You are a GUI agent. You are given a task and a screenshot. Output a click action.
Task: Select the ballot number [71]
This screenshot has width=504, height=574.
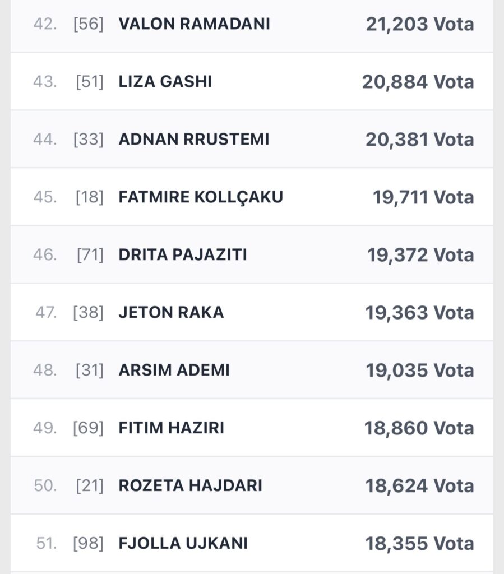[x=90, y=255]
